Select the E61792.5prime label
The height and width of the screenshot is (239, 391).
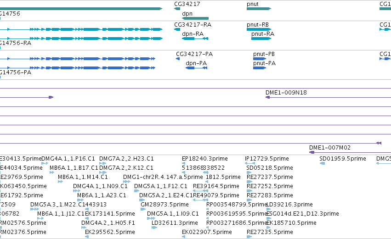(x=22, y=195)
